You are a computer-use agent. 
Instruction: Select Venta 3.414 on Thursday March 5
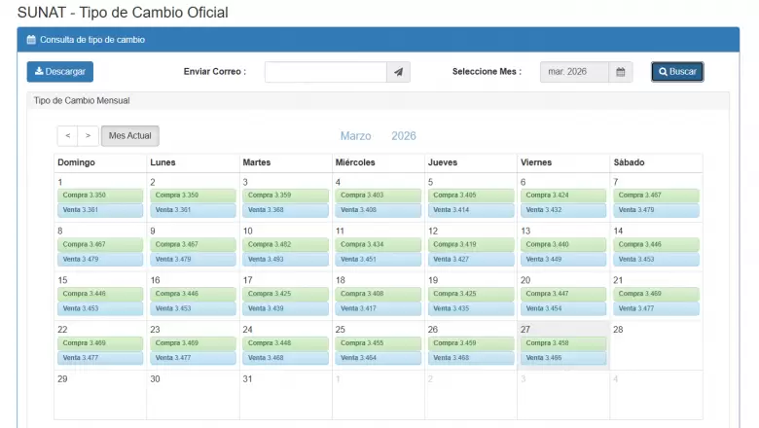470,210
